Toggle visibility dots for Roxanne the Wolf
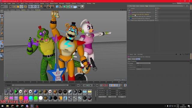 157,12
